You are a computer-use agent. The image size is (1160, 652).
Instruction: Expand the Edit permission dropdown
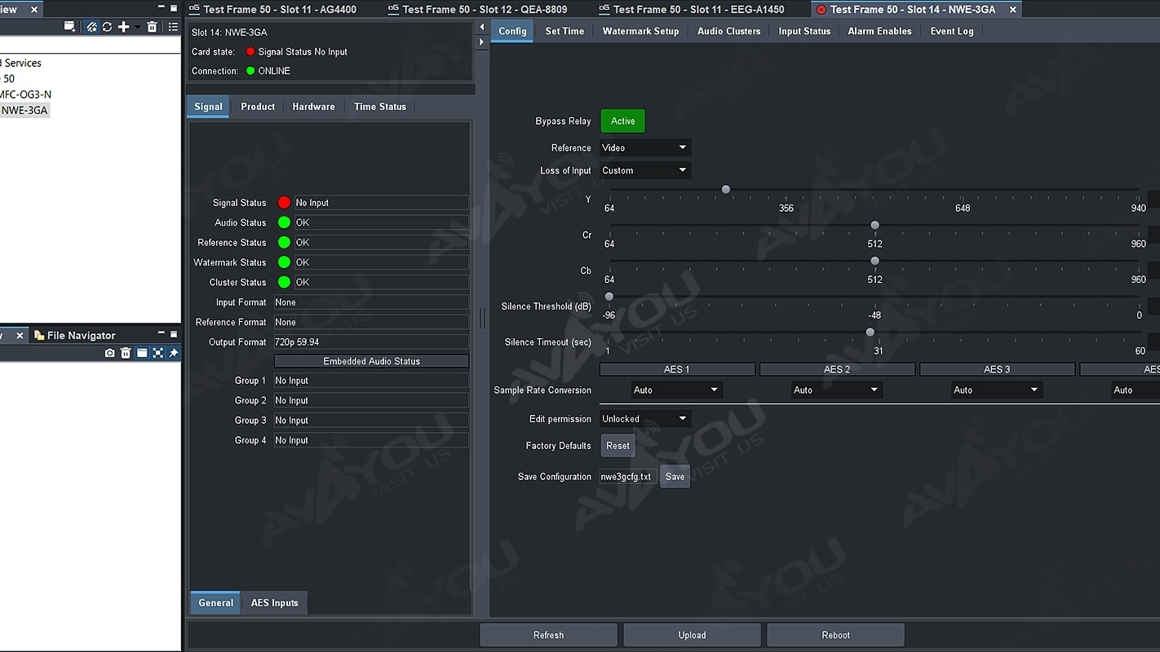(644, 419)
